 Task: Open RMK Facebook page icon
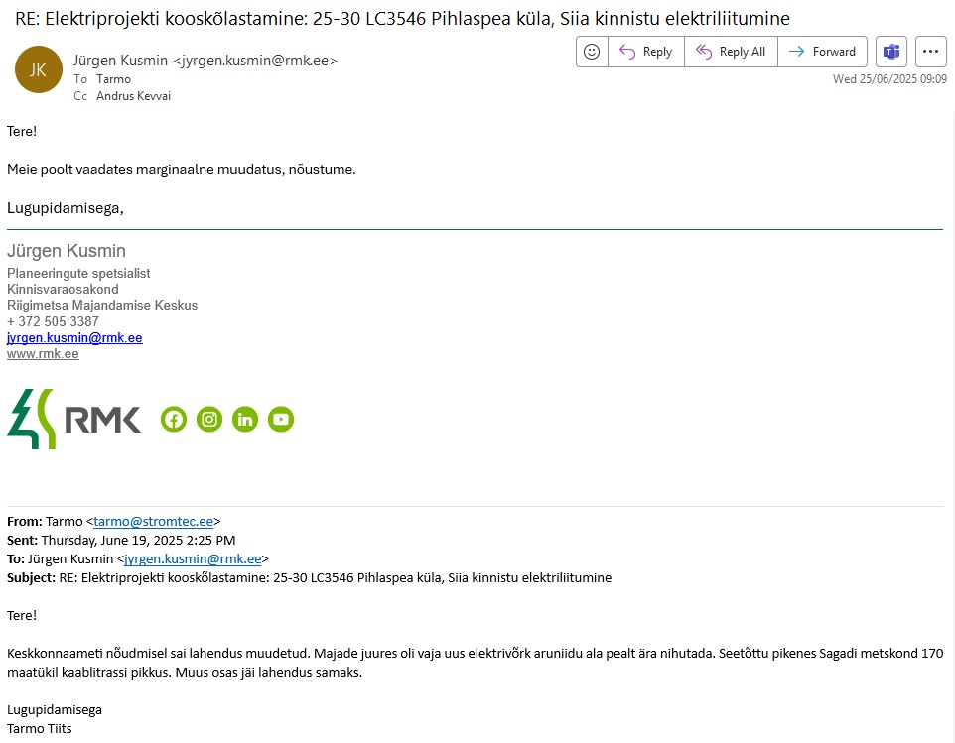(174, 420)
